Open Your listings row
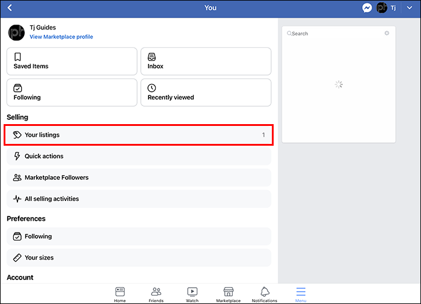This screenshot has height=304, width=421. click(139, 135)
